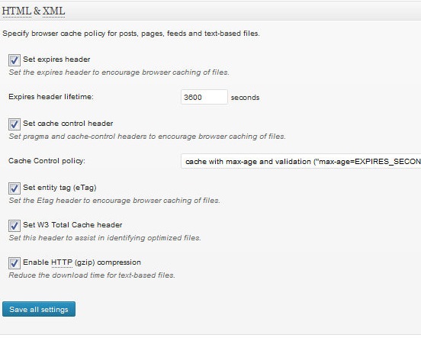Screen dimensions: 421x338
Task: Toggle the Set cache control header checkbox
Action: point(14,124)
